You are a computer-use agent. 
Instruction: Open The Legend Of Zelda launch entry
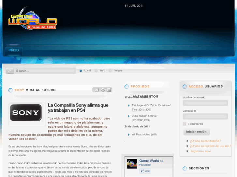click(151, 107)
